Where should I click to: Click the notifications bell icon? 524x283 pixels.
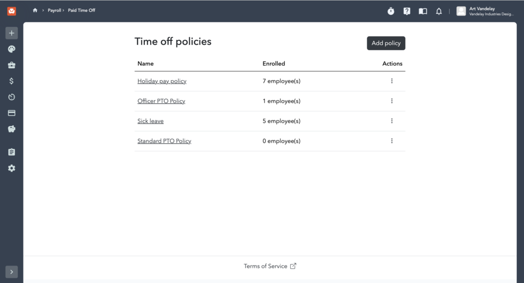pyautogui.click(x=439, y=11)
